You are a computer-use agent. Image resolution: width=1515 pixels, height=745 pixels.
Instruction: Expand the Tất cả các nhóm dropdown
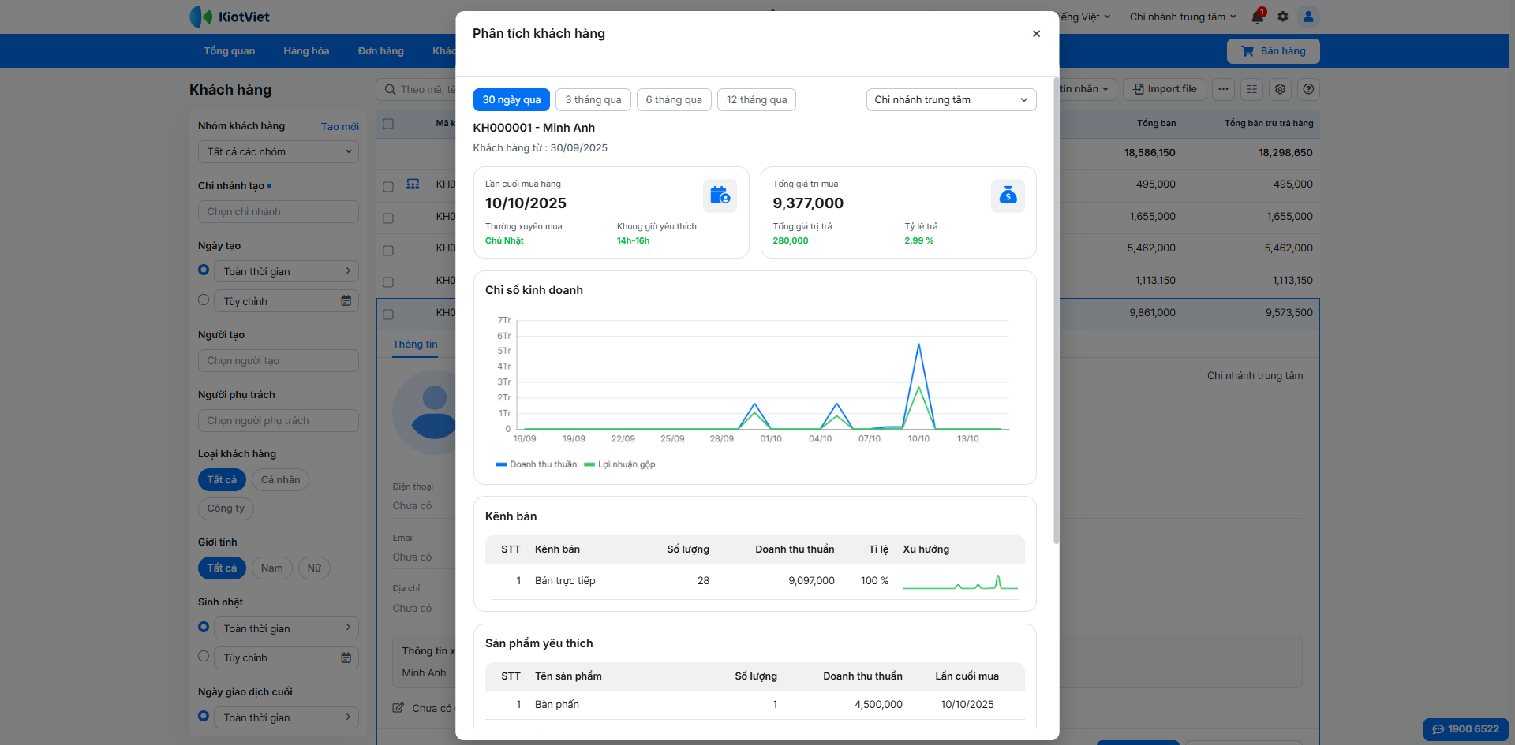pos(278,152)
